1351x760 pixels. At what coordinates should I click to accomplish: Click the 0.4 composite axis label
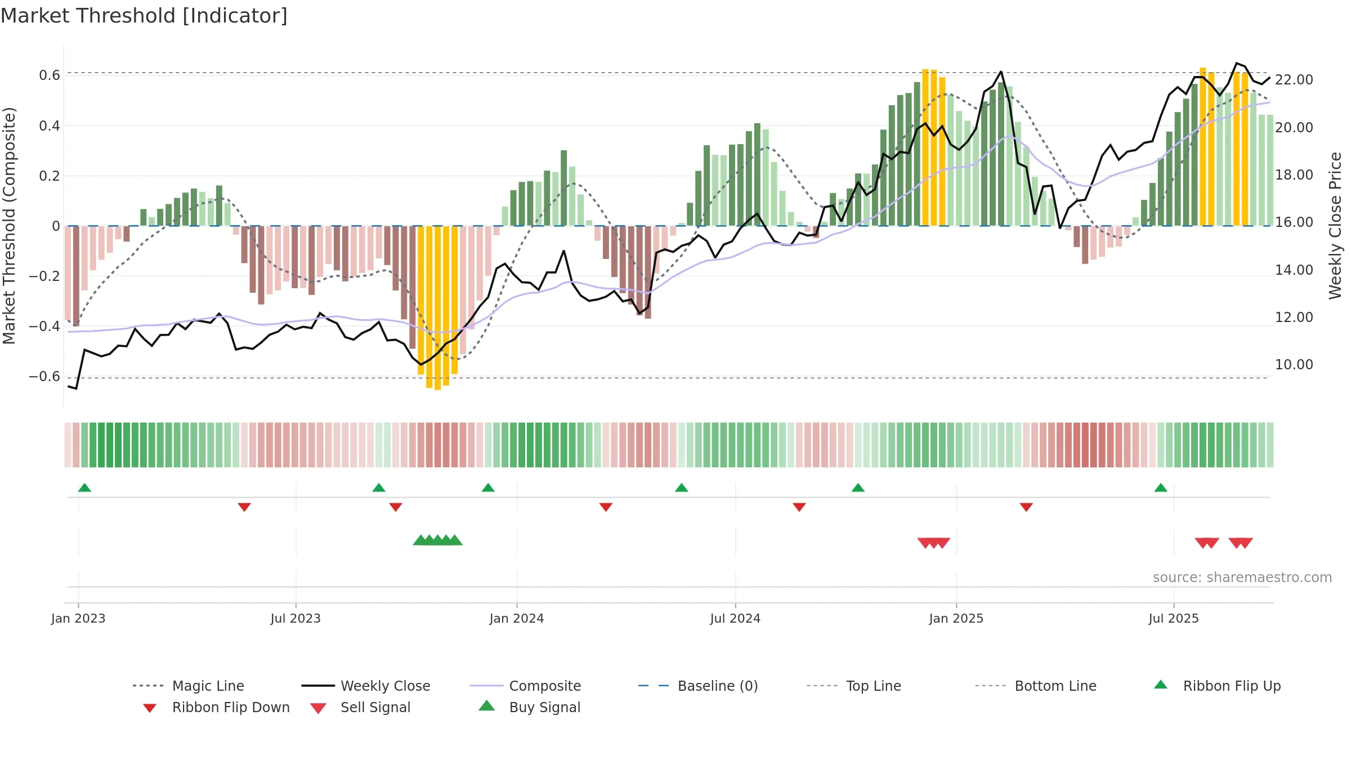(x=50, y=126)
